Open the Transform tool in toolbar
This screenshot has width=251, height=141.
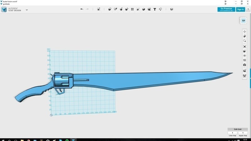(x=99, y=9)
